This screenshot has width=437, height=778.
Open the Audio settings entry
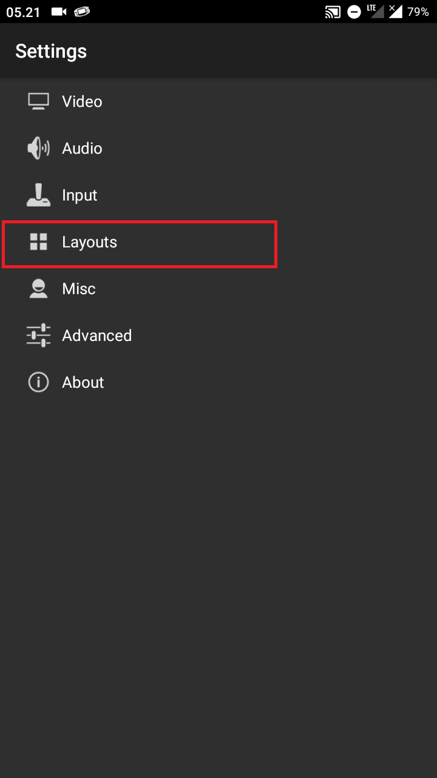[82, 149]
